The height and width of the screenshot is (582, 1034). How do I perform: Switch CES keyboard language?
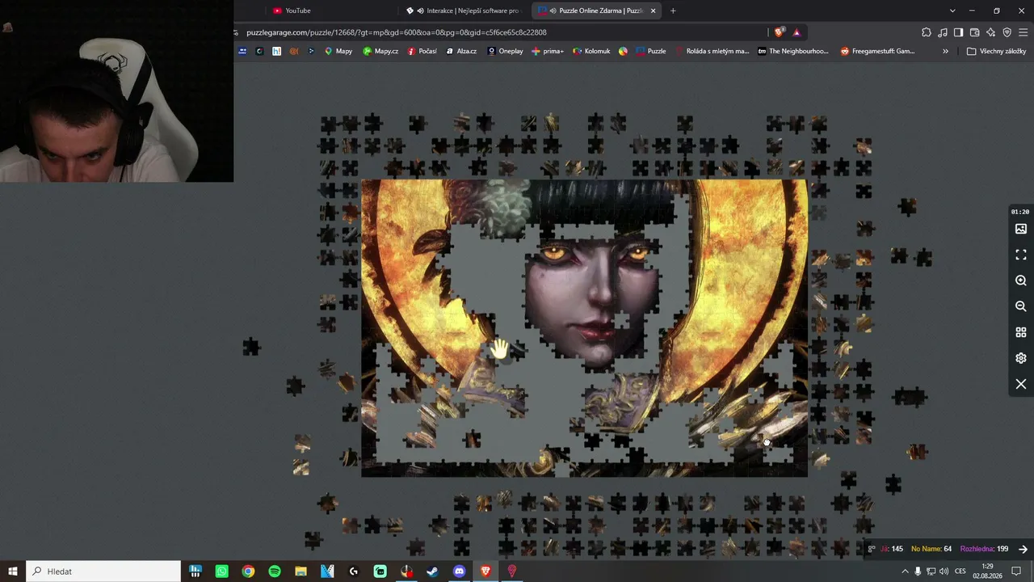point(960,571)
